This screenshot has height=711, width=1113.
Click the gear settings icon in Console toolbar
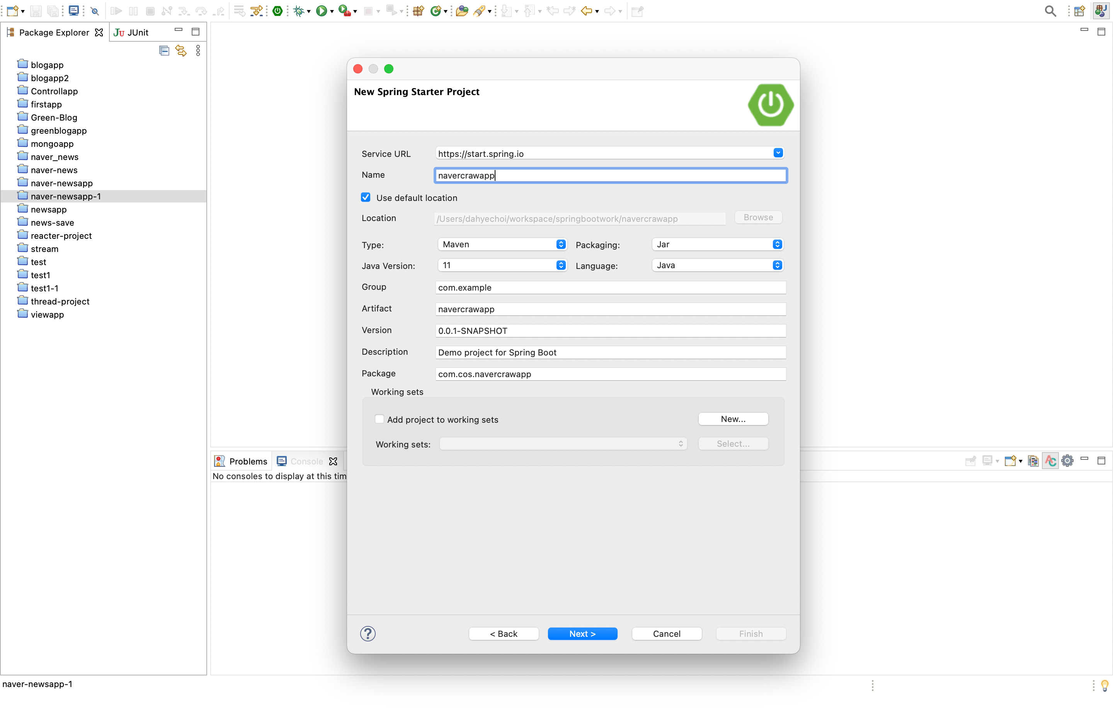(1067, 461)
